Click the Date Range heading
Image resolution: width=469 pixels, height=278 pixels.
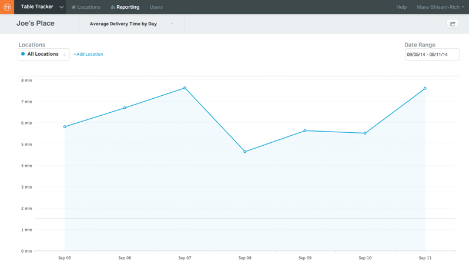pos(420,45)
